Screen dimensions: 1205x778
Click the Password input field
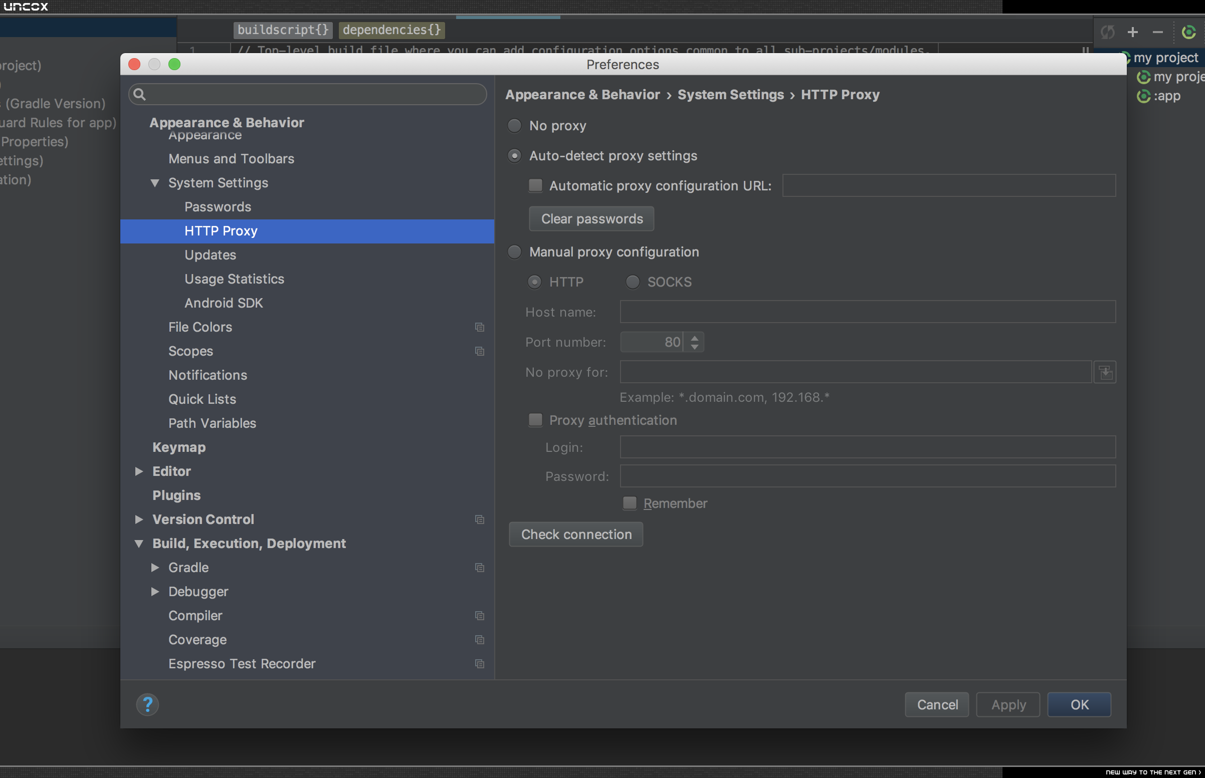tap(867, 476)
